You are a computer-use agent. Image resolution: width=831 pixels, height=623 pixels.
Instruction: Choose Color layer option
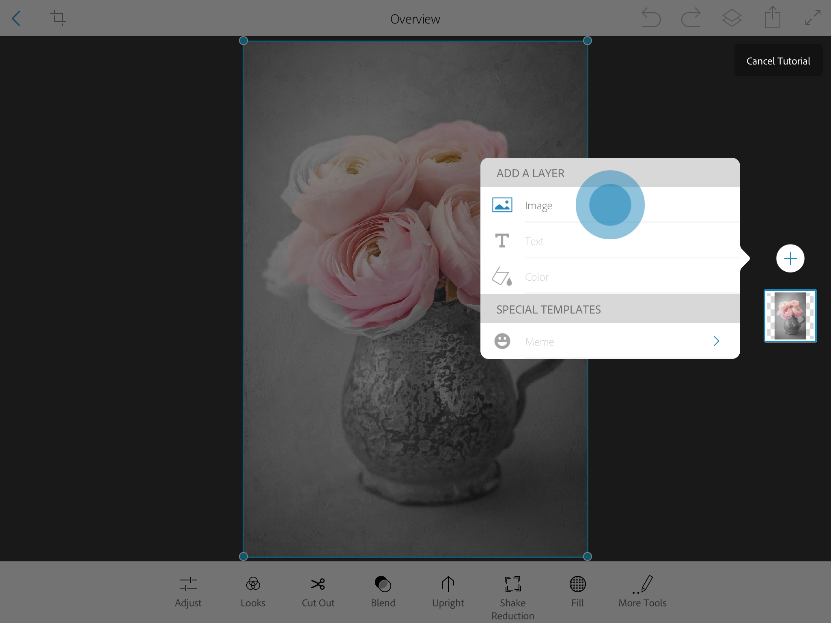click(610, 276)
